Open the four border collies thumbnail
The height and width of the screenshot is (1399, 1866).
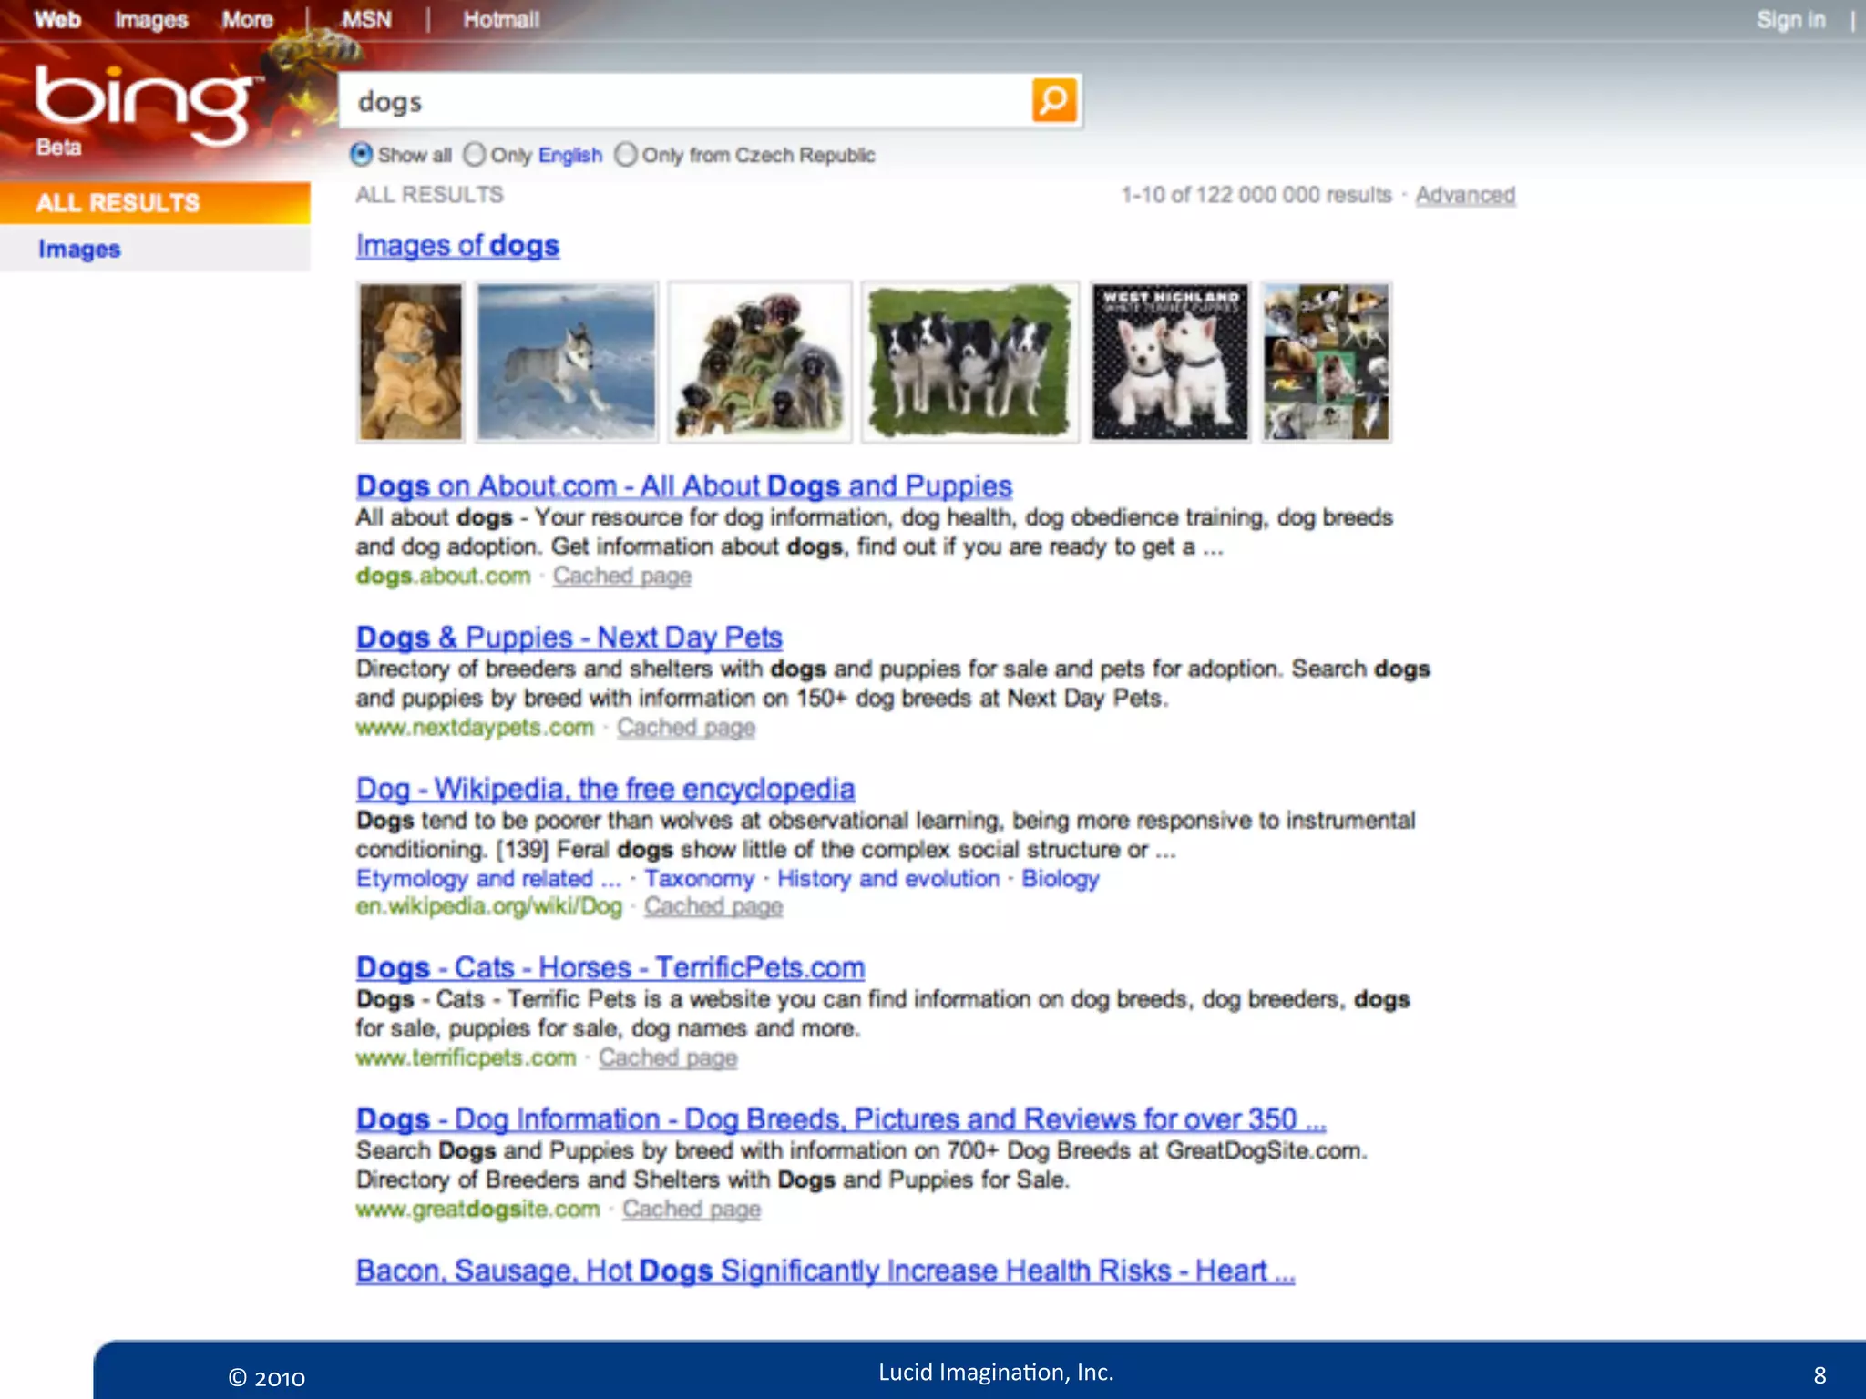[x=970, y=362]
